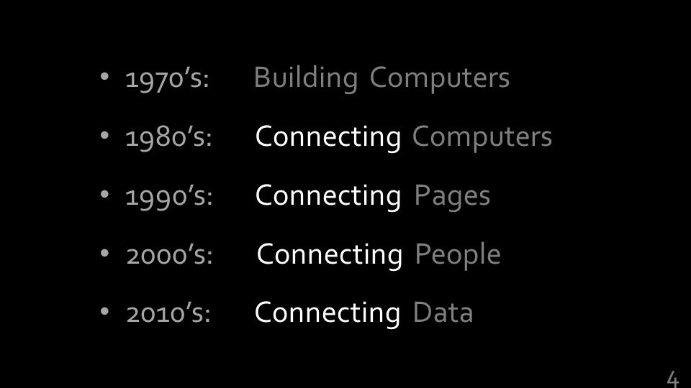Click Connecting in the 2010's line

[328, 314]
